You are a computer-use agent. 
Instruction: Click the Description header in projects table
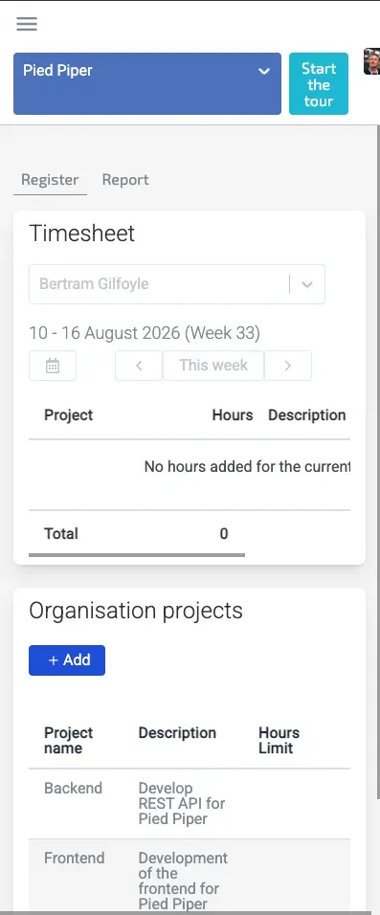coord(177,733)
